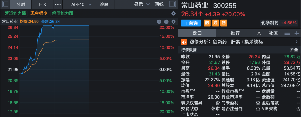Open the tab list hamburger icon
Screen dimensions: 301x117
[x=287, y=33]
